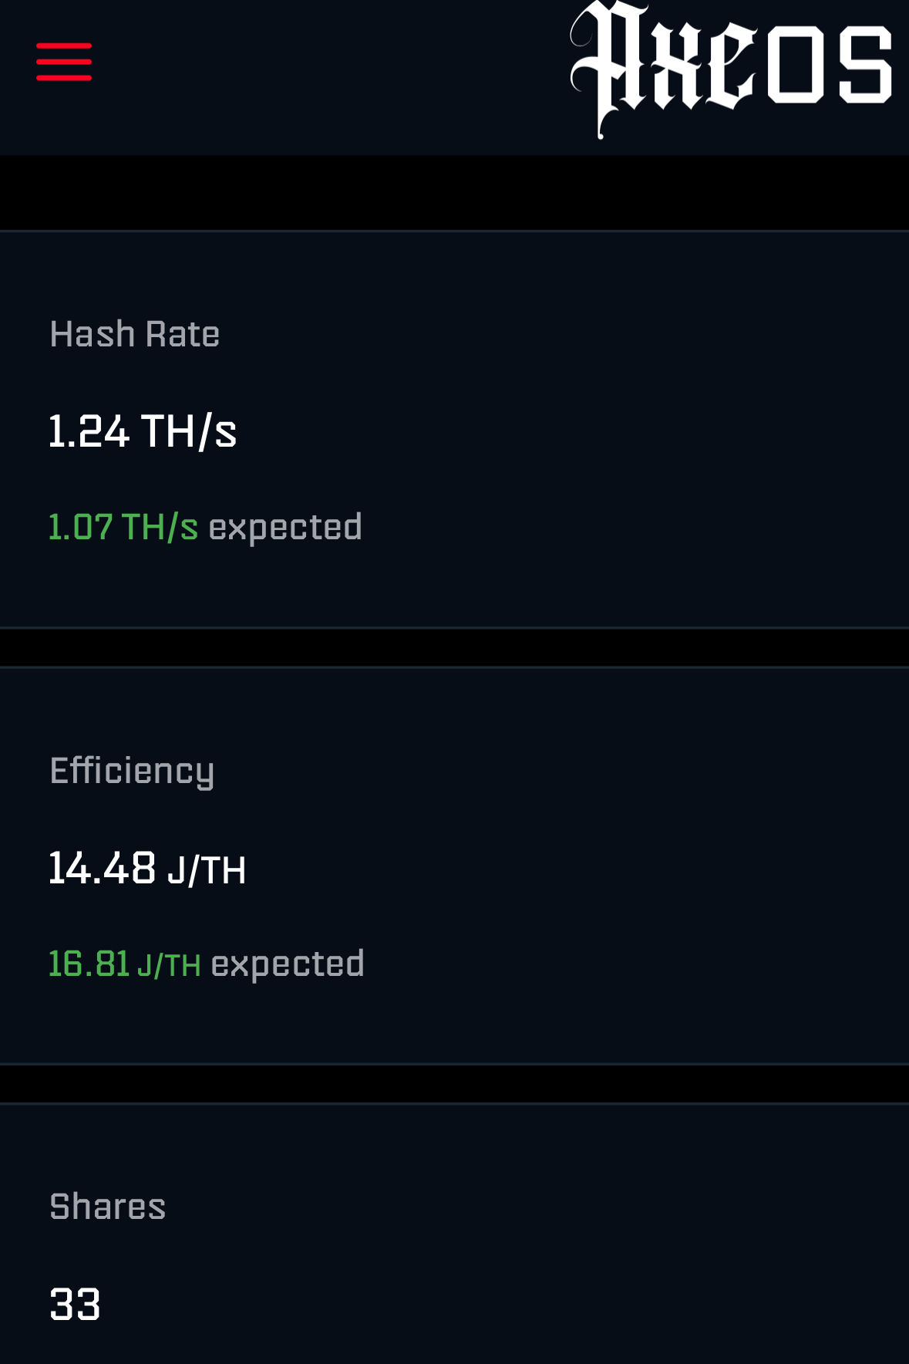Click the green 1.07 TH/s expected value
This screenshot has width=909, height=1364.
pos(123,528)
